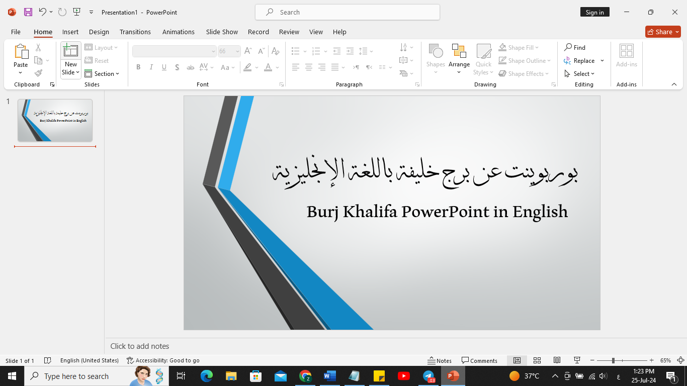Image resolution: width=687 pixels, height=386 pixels.
Task: Click the Replace button
Action: pyautogui.click(x=579, y=60)
